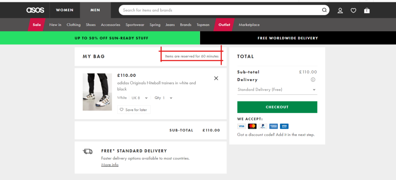Click the delivery truck icon
This screenshot has width=396, height=180.
pyautogui.click(x=88, y=151)
